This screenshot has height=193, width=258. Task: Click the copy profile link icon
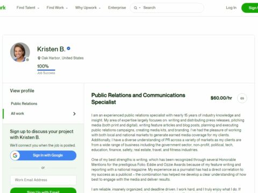[242, 98]
